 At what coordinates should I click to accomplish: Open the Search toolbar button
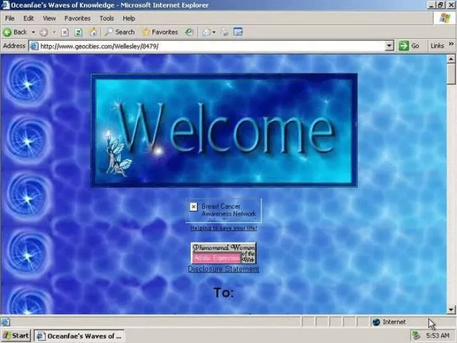[119, 32]
